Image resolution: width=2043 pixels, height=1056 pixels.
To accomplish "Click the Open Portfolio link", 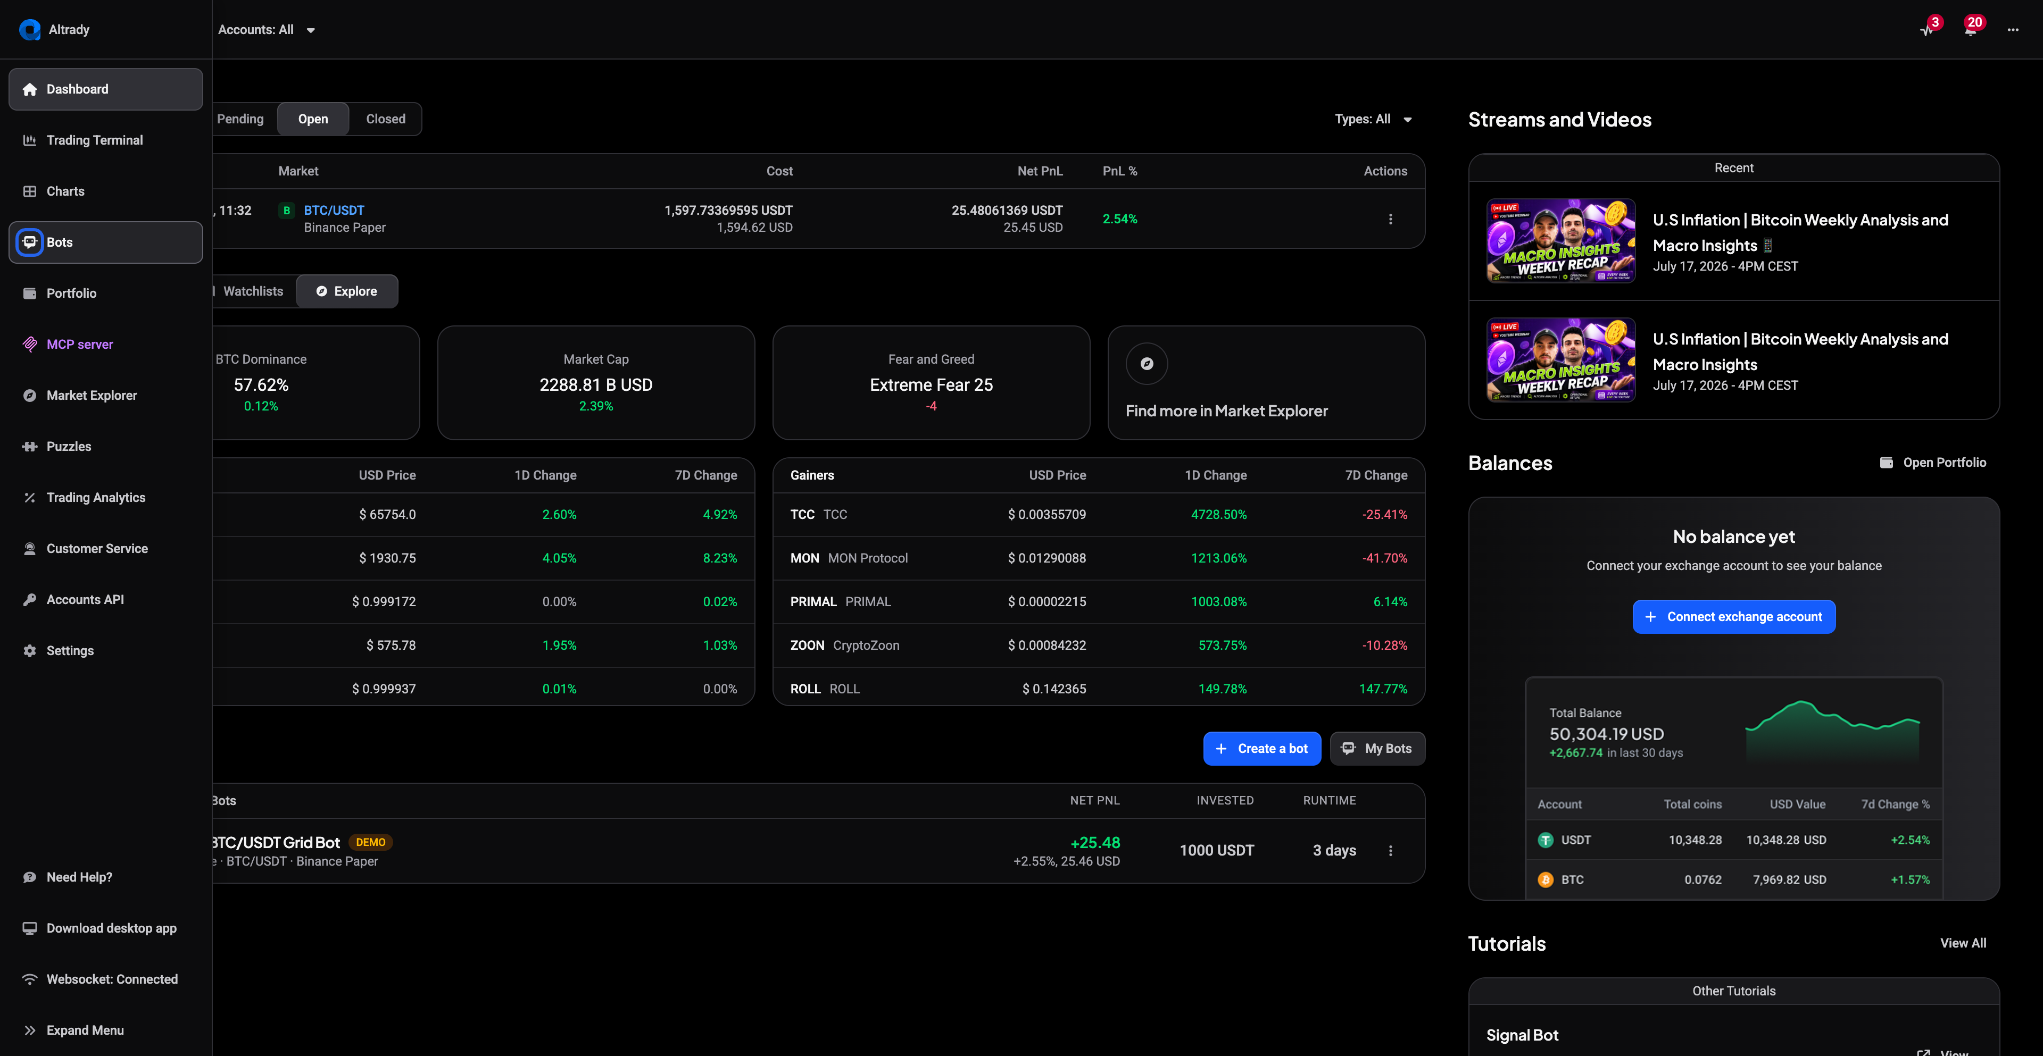I will (1933, 462).
